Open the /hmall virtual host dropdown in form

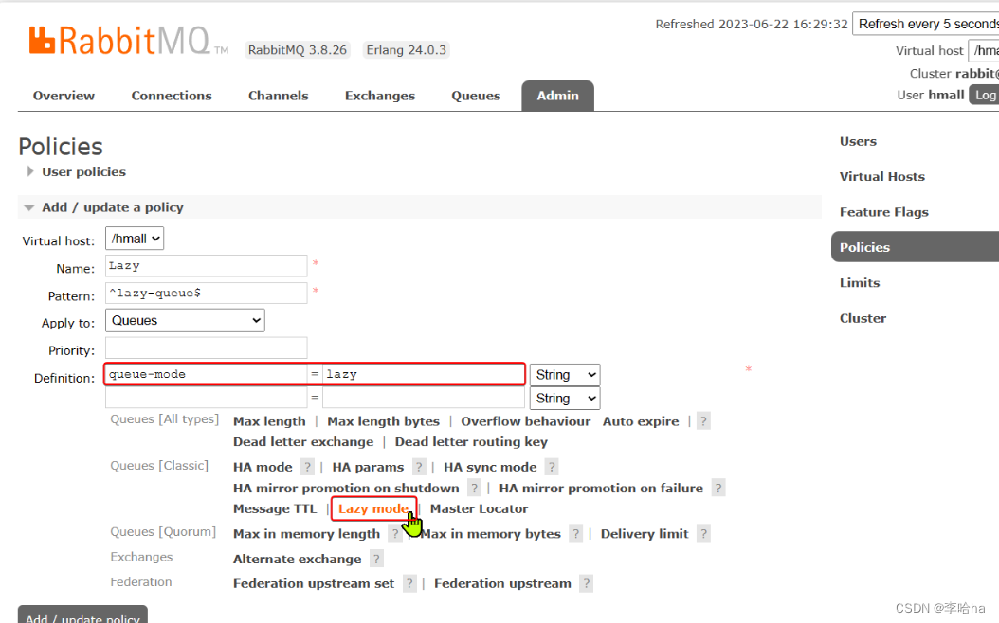(135, 239)
